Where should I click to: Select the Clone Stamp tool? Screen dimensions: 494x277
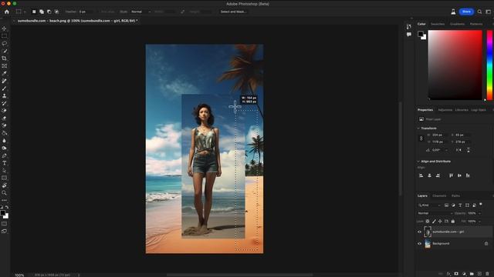pos(4,95)
